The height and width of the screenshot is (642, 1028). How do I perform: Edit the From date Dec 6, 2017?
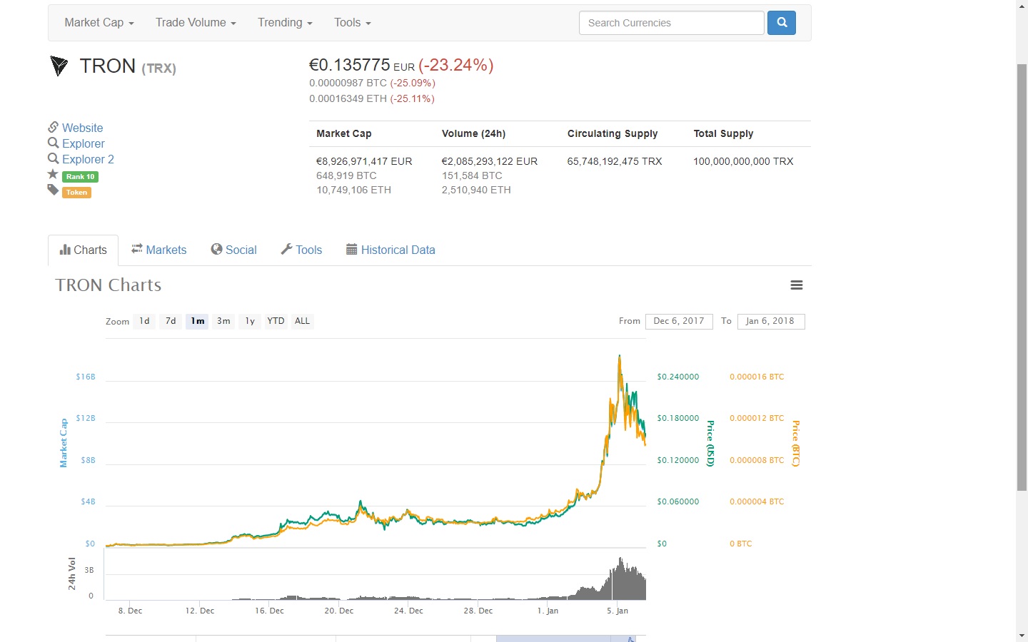(679, 321)
